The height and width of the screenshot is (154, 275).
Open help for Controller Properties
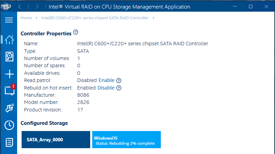pyautogui.click(x=75, y=32)
